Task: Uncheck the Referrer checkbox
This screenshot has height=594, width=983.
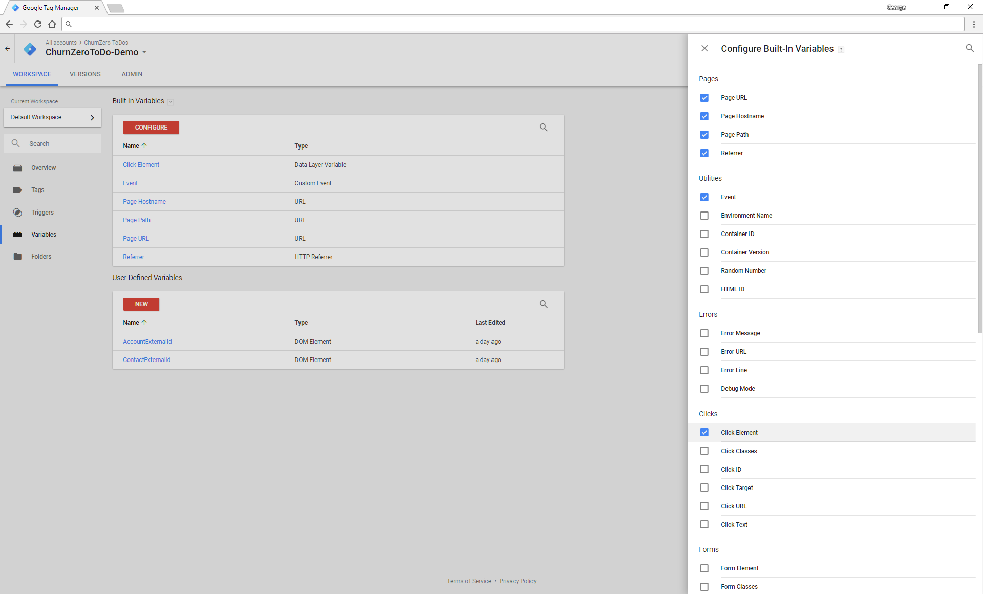Action: 704,153
